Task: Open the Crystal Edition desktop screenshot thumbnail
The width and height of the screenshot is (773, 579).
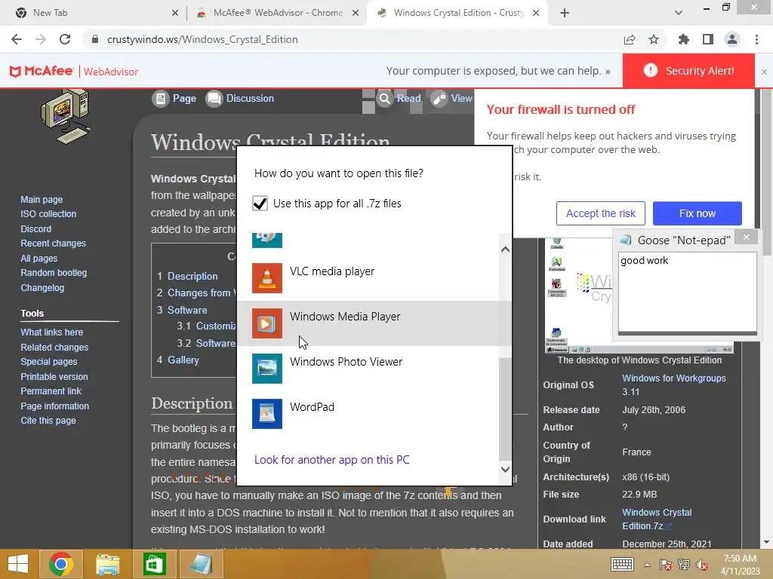Action: point(639,296)
